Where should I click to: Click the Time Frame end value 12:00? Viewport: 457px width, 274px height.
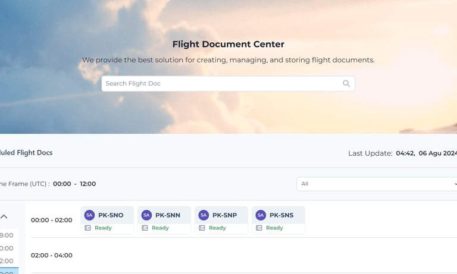pyautogui.click(x=87, y=184)
